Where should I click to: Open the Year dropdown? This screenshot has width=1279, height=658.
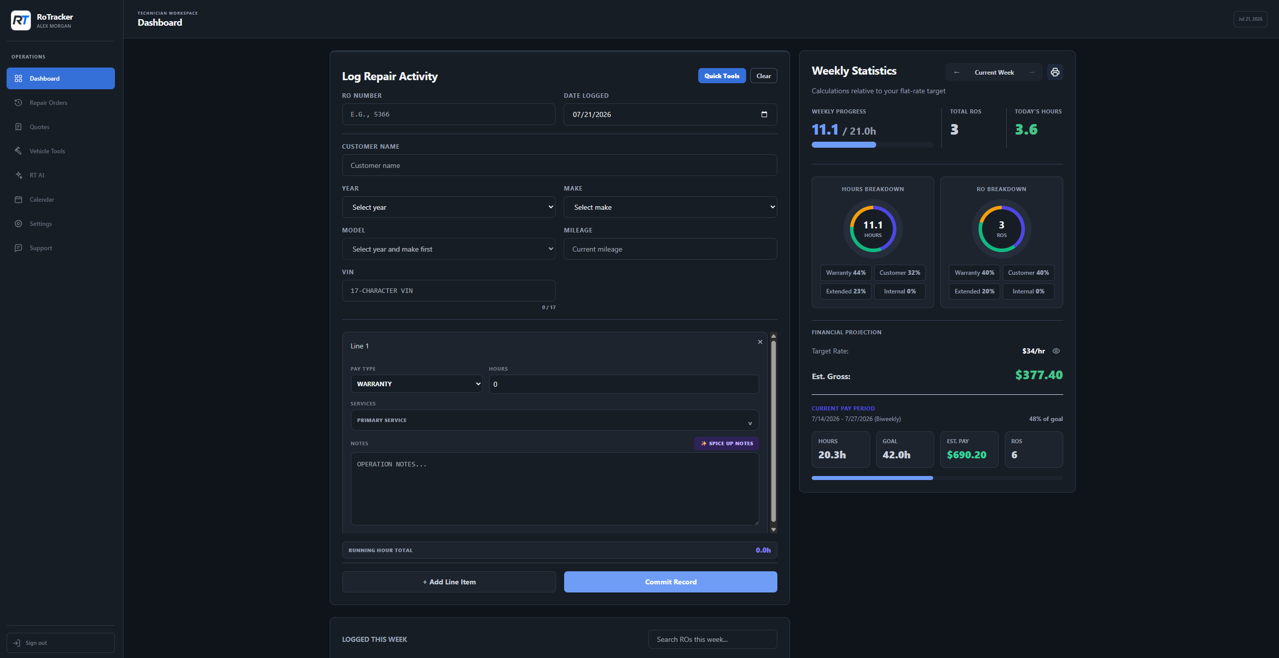[x=449, y=207]
